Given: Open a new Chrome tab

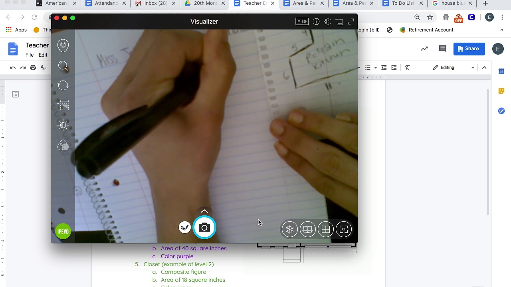Looking at the screenshot, I should tap(485, 4).
